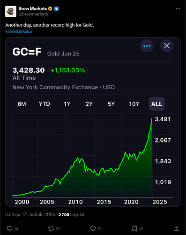Select the YTD time range

click(45, 104)
